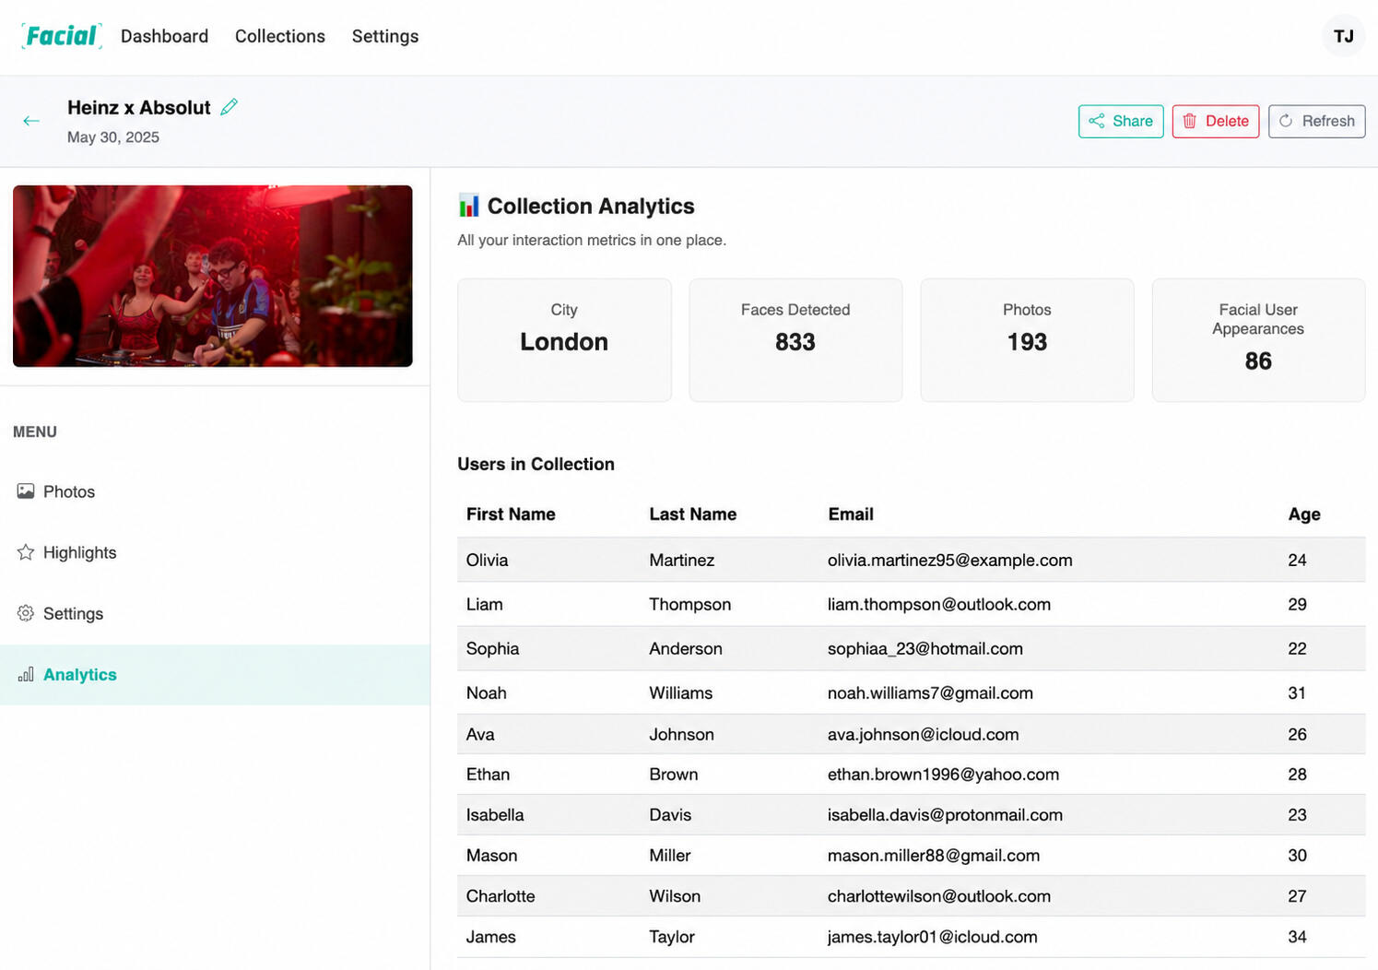The height and width of the screenshot is (970, 1378).
Task: Click age 24 in Olivia's row
Action: (x=1297, y=560)
